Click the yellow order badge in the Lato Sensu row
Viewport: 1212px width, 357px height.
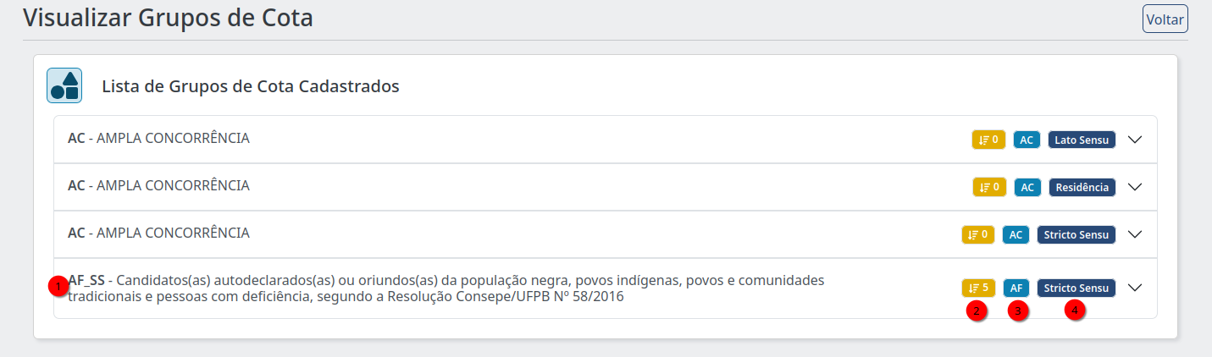[988, 140]
